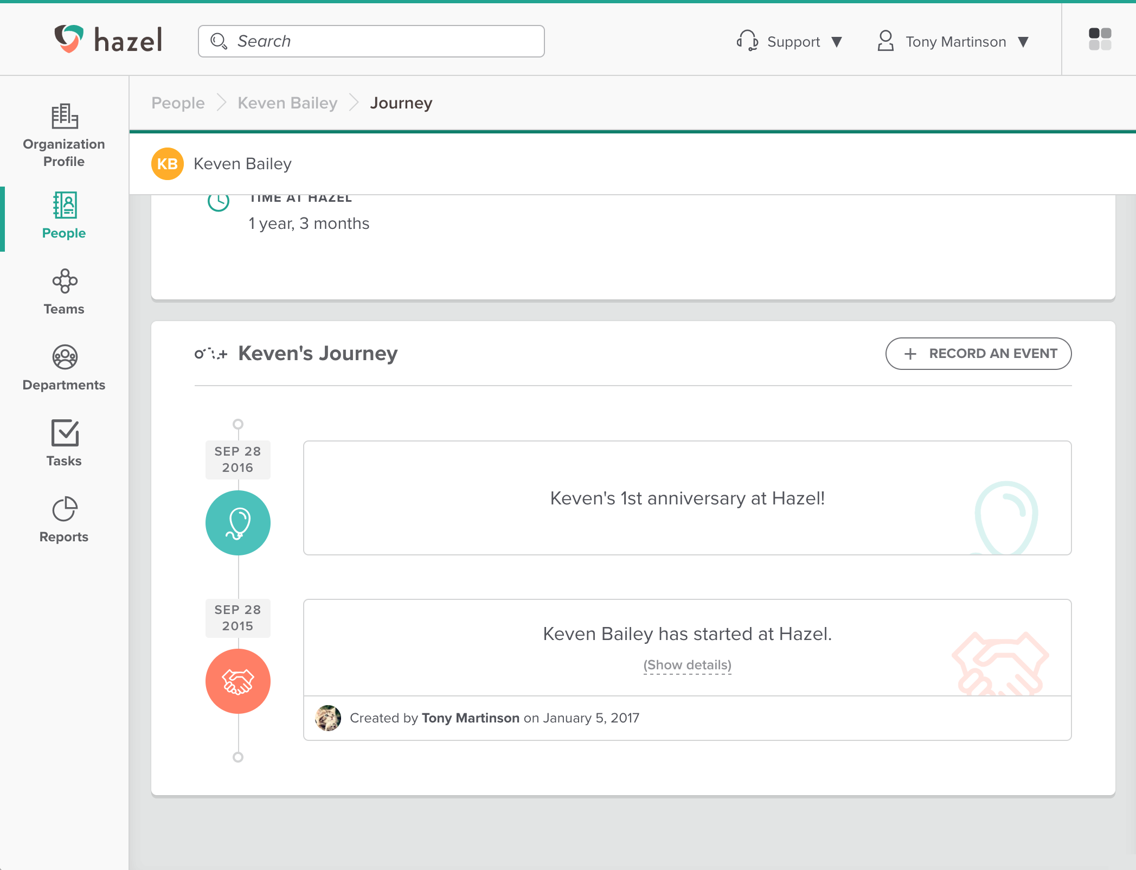Open Organization Profile building icon

point(65,116)
